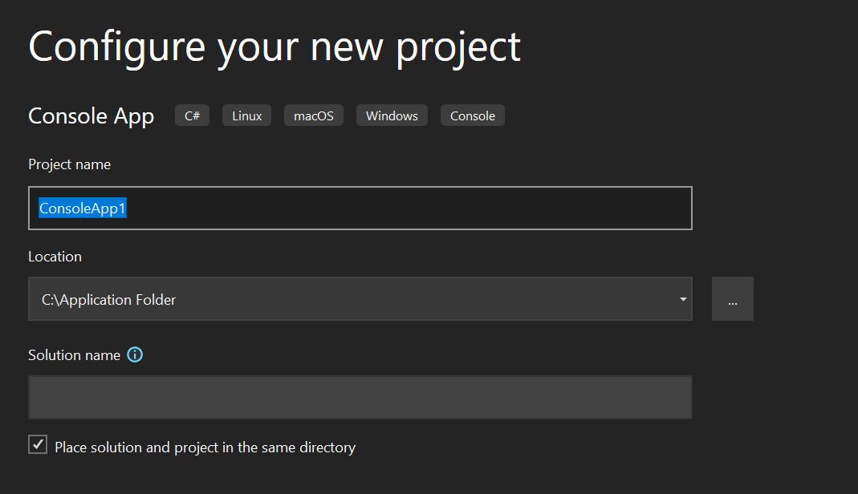Click the highlighted ConsoleApp1 text

[x=83, y=208]
